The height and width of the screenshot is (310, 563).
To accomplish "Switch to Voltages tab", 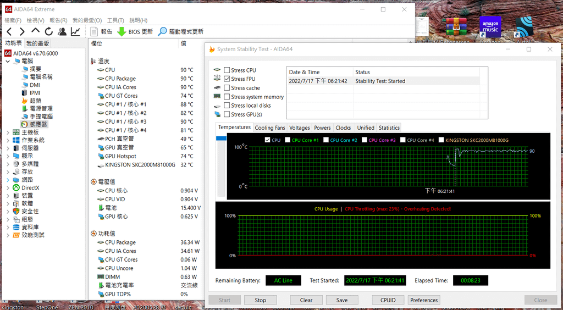I will click(x=300, y=128).
